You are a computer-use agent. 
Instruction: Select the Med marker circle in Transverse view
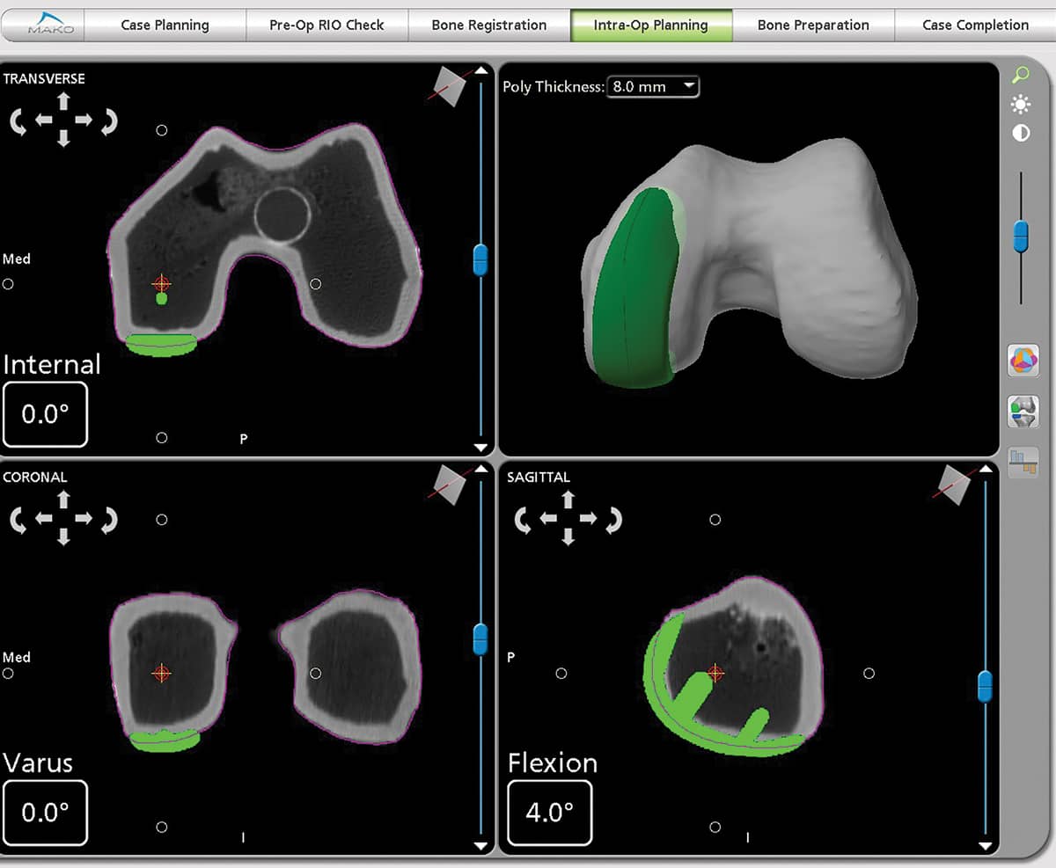[x=8, y=283]
